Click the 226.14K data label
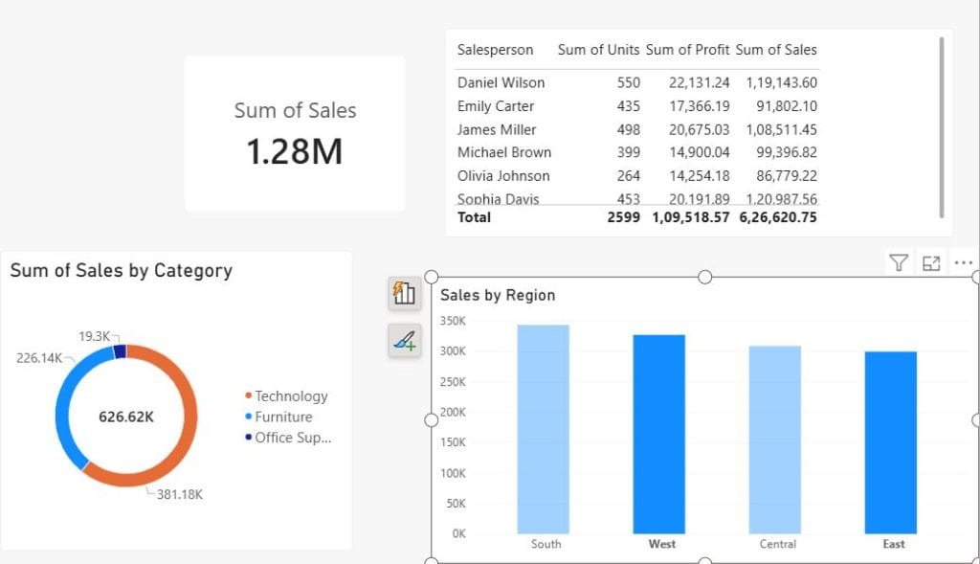980x564 pixels. click(x=38, y=358)
